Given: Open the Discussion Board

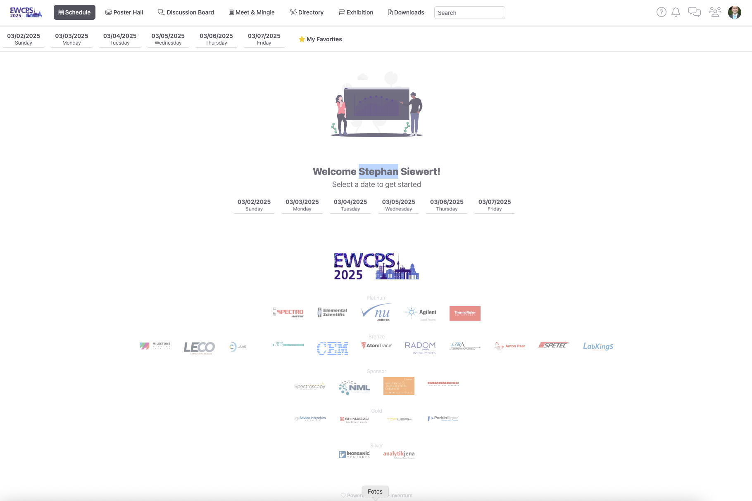Looking at the screenshot, I should (186, 12).
